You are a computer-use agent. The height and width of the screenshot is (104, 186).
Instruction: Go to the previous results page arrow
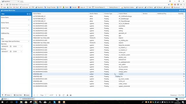[x=37, y=95]
